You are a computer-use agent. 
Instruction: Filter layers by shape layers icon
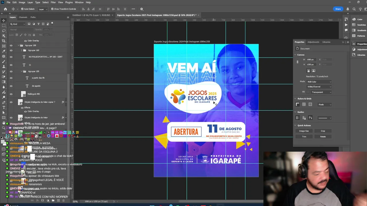tap(43, 24)
